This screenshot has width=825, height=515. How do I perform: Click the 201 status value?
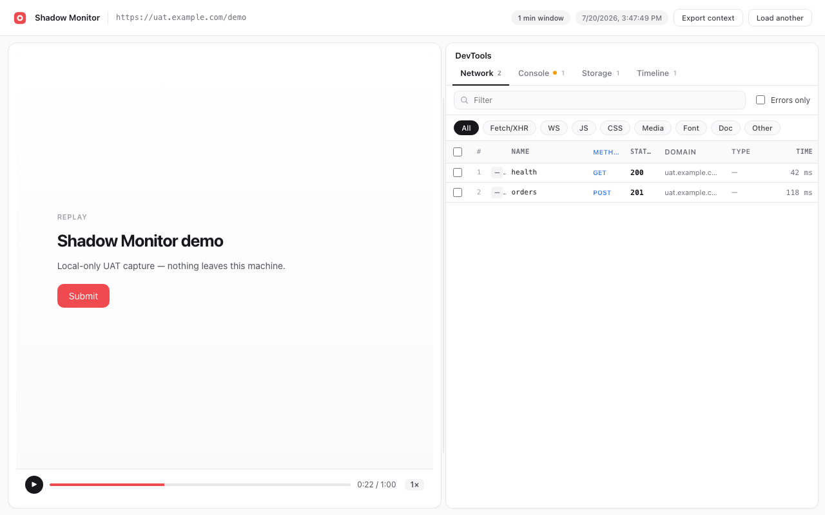point(637,192)
